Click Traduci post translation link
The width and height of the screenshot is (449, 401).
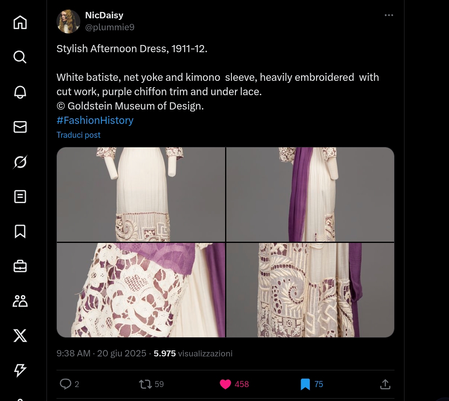pos(78,135)
